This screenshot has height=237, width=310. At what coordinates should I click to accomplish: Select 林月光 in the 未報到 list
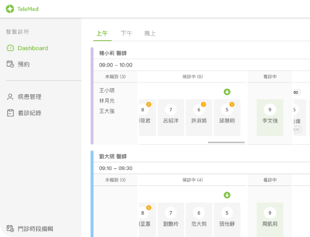(107, 100)
